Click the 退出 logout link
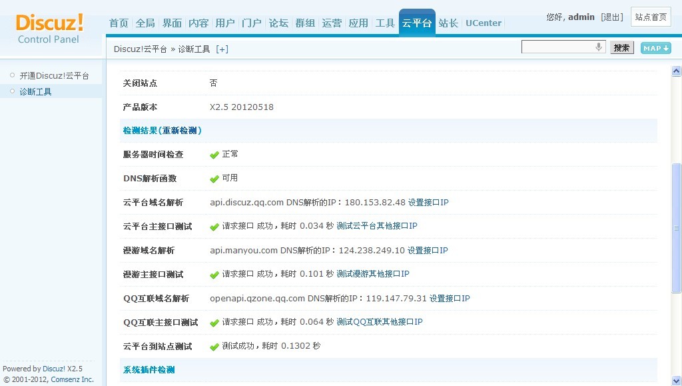 [612, 17]
